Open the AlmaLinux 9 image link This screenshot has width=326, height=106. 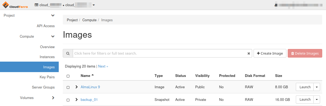pos(90,87)
